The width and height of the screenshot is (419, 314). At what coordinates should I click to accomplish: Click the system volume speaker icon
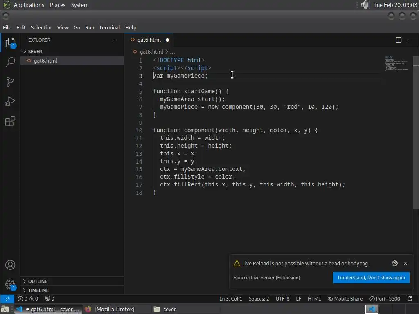[365, 5]
